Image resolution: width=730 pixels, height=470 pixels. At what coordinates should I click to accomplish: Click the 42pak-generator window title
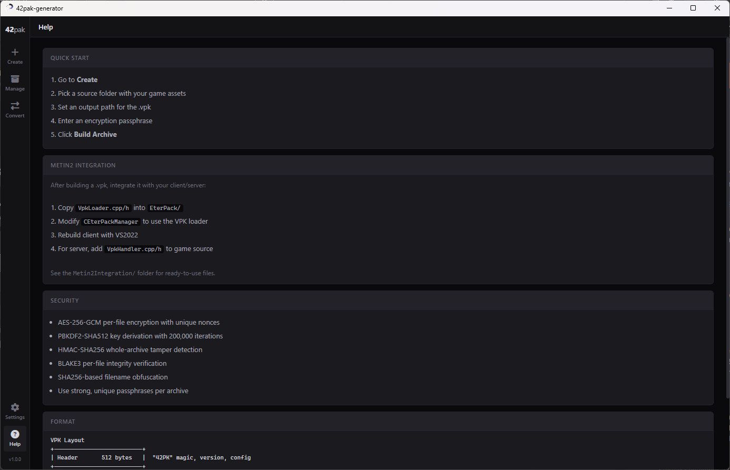[40, 8]
